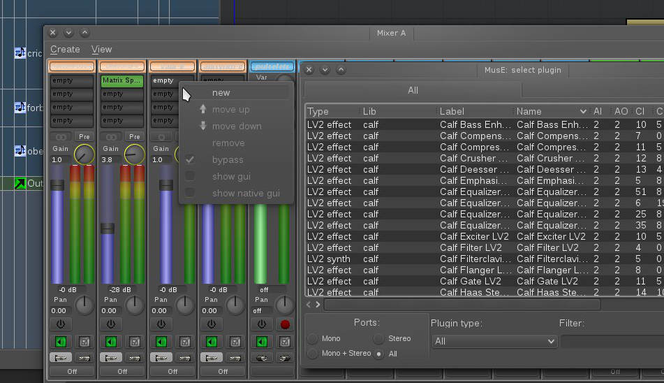Toggle power button on first mixer strip
Screen dimensions: 664x383
point(61,324)
